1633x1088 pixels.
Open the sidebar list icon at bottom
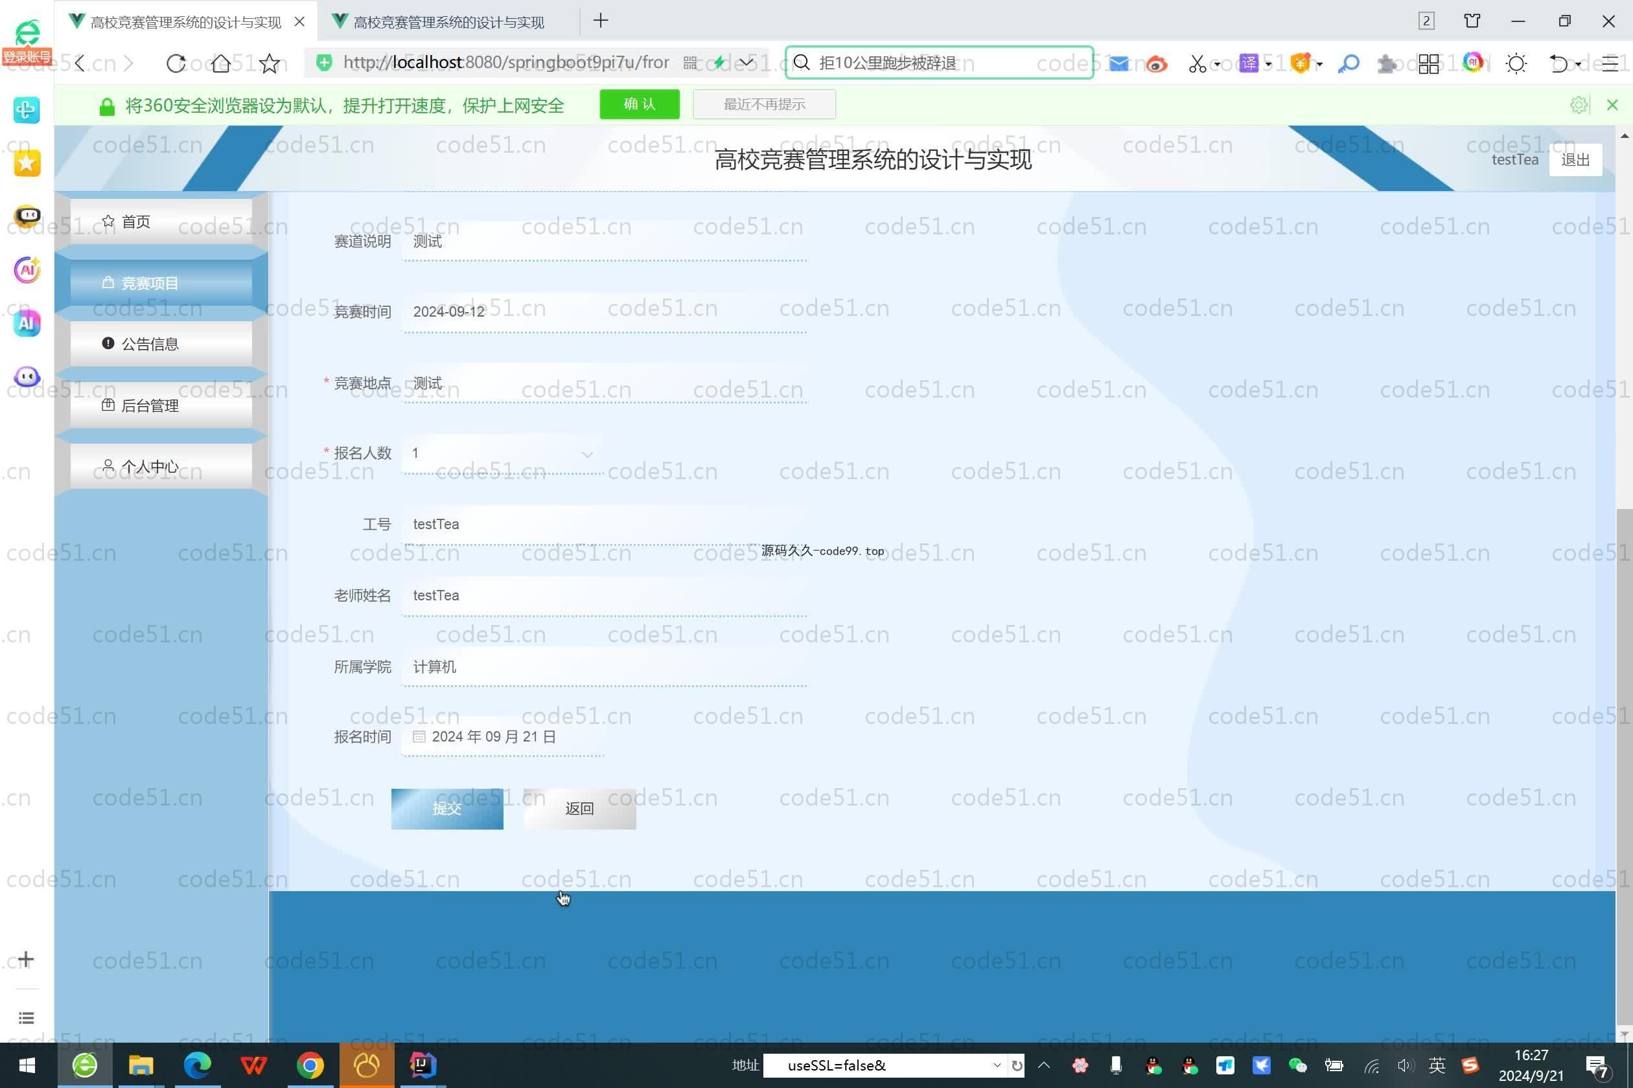tap(26, 1018)
